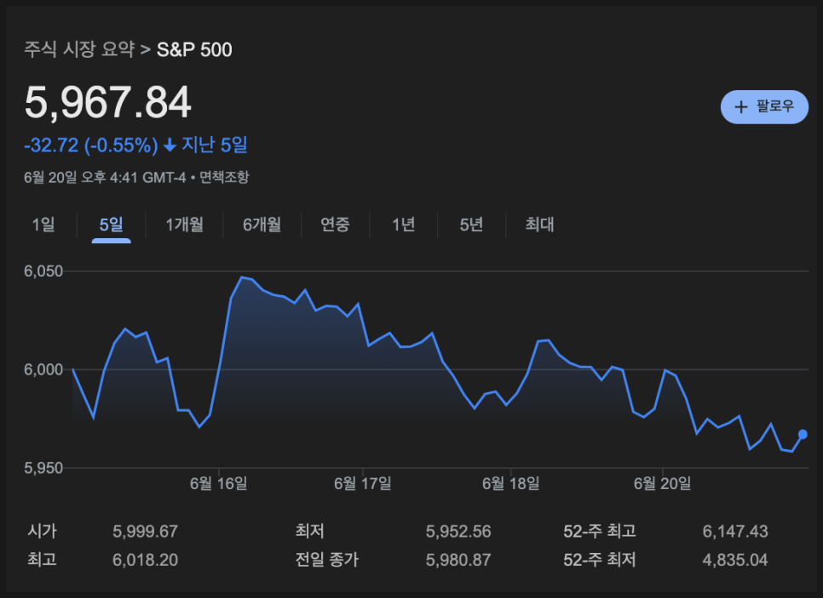Click the 52-주 최고 label
Viewport: 823px width, 598px height.
tap(600, 532)
